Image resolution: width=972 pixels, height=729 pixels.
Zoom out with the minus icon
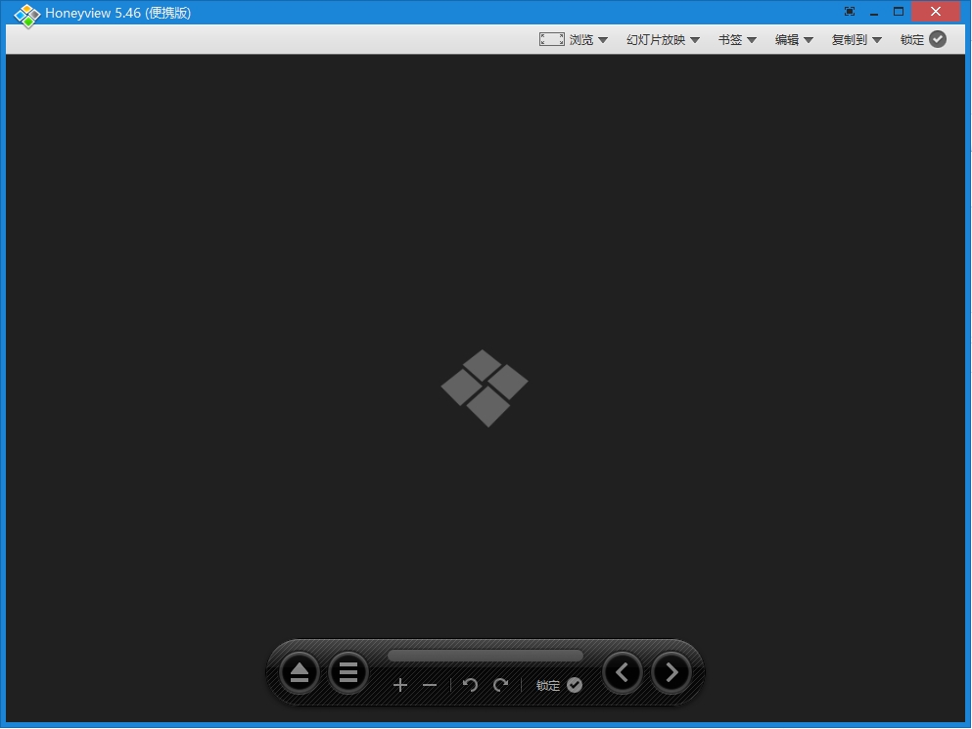430,685
